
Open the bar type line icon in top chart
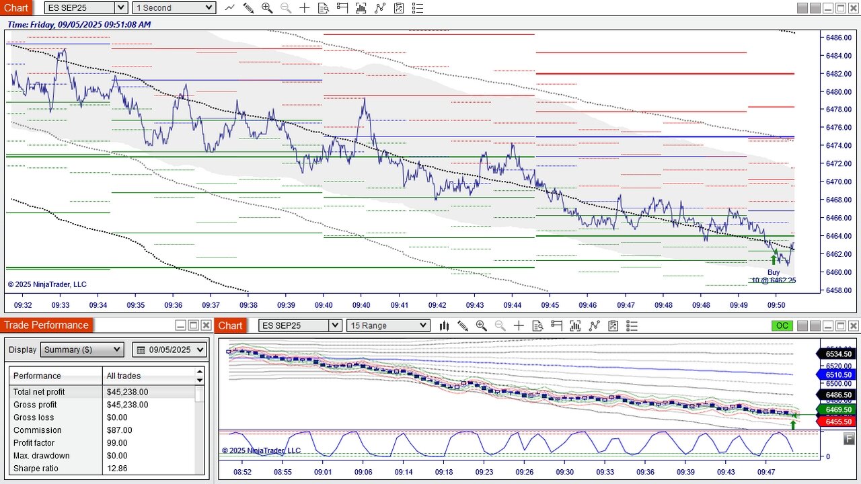[229, 8]
